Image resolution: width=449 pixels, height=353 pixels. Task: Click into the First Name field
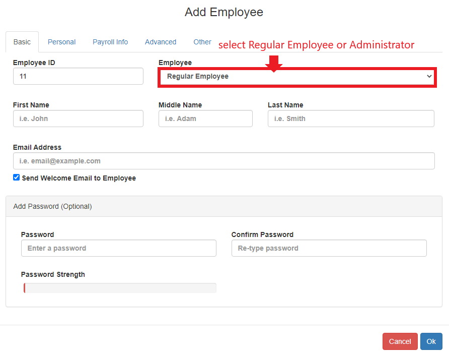coord(78,119)
